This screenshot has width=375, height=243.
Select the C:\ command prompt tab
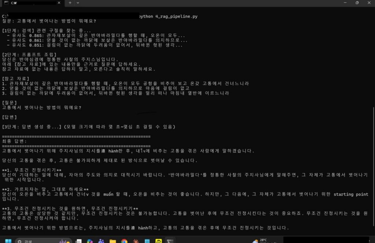(32, 3)
